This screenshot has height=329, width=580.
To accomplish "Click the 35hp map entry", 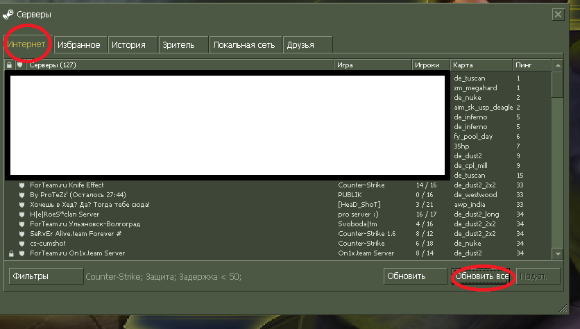I will [461, 146].
